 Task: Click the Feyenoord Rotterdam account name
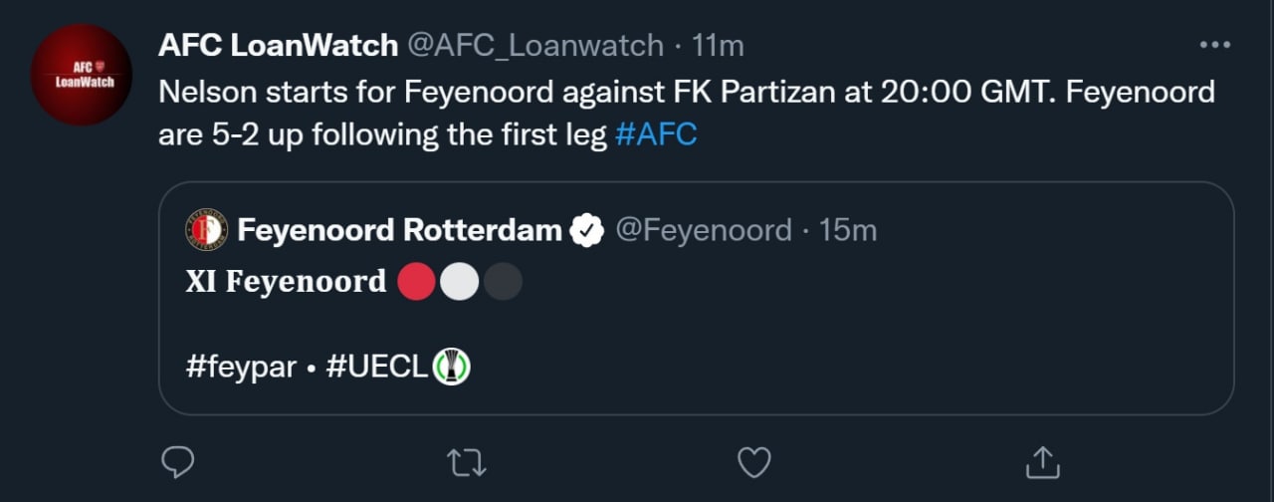399,231
